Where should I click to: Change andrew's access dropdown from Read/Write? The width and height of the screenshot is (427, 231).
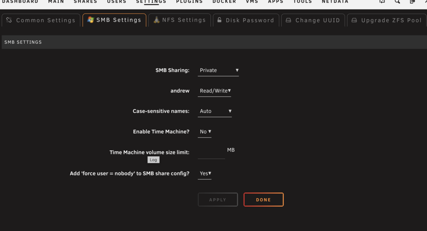[x=214, y=91]
